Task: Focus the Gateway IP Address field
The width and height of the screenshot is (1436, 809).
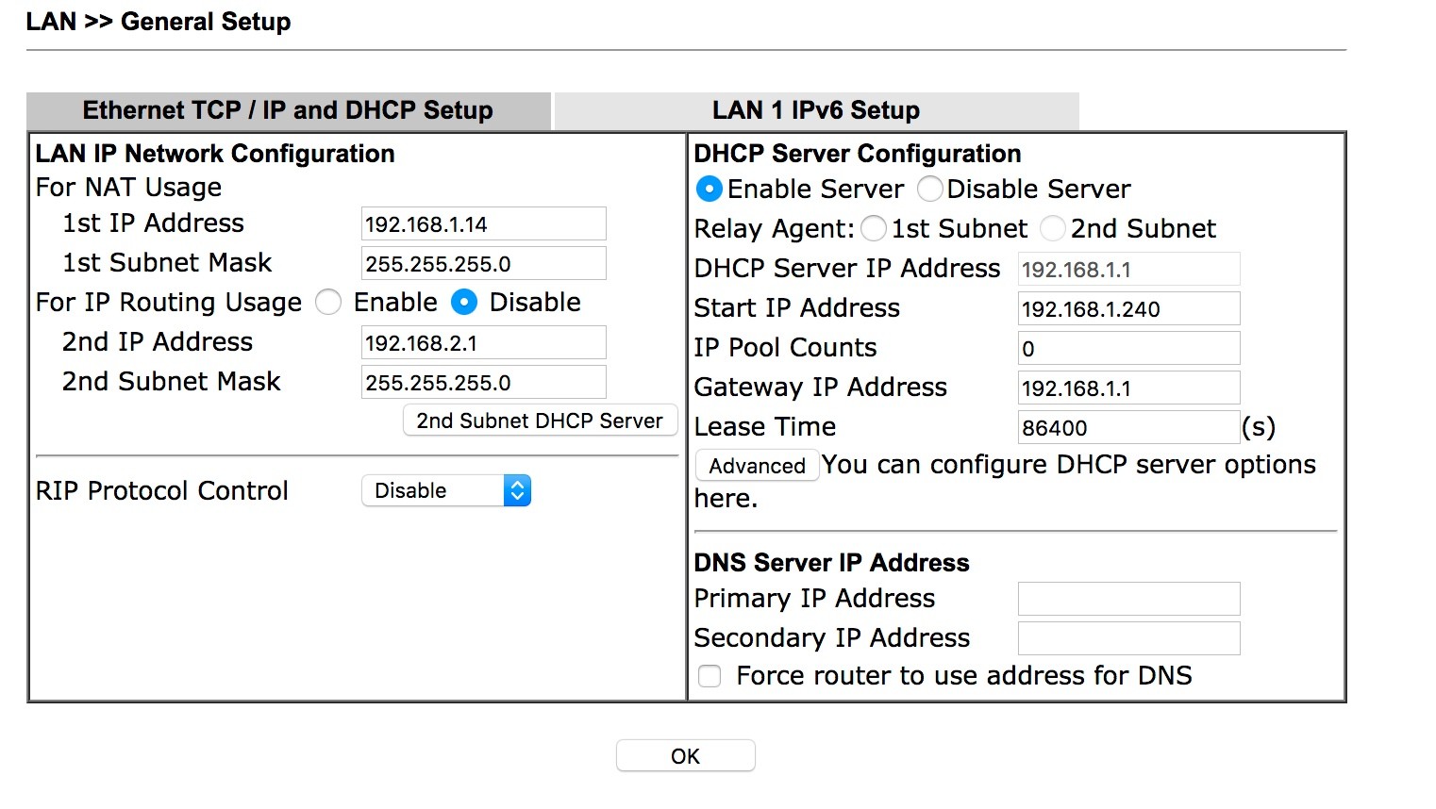Action: pos(1128,388)
